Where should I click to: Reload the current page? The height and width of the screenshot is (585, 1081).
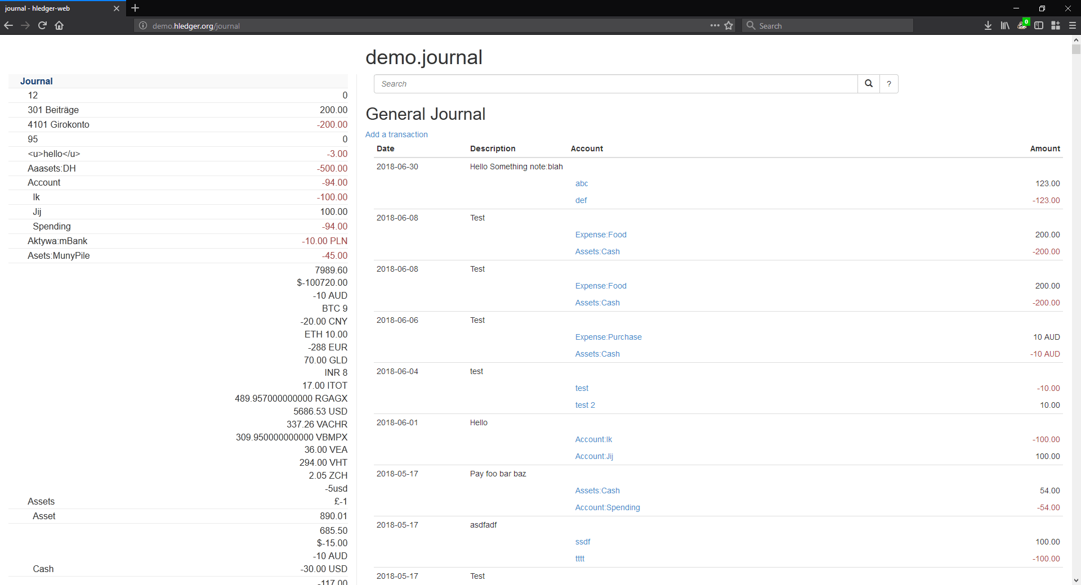pos(42,25)
